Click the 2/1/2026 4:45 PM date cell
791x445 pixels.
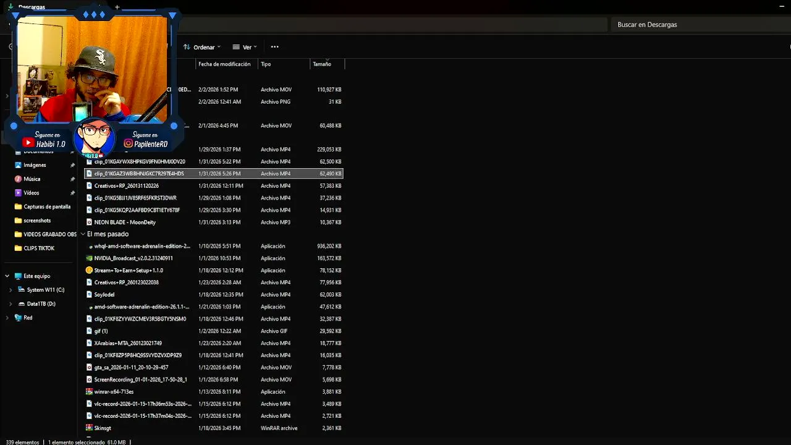coord(218,125)
